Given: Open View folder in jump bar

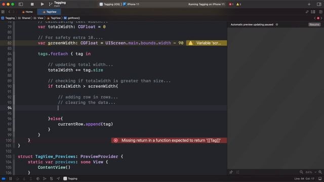Looking at the screenshot, I should pyautogui.click(x=38, y=18).
